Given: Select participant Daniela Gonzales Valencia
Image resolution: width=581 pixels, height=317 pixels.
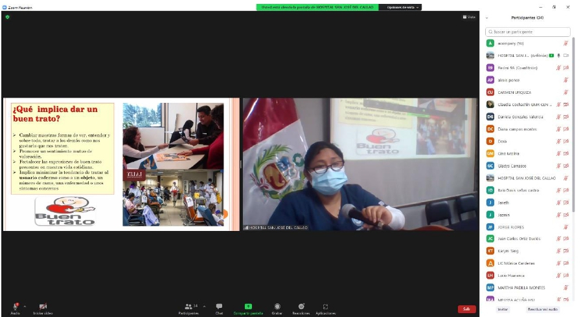Looking at the screenshot, I should click(x=528, y=117).
